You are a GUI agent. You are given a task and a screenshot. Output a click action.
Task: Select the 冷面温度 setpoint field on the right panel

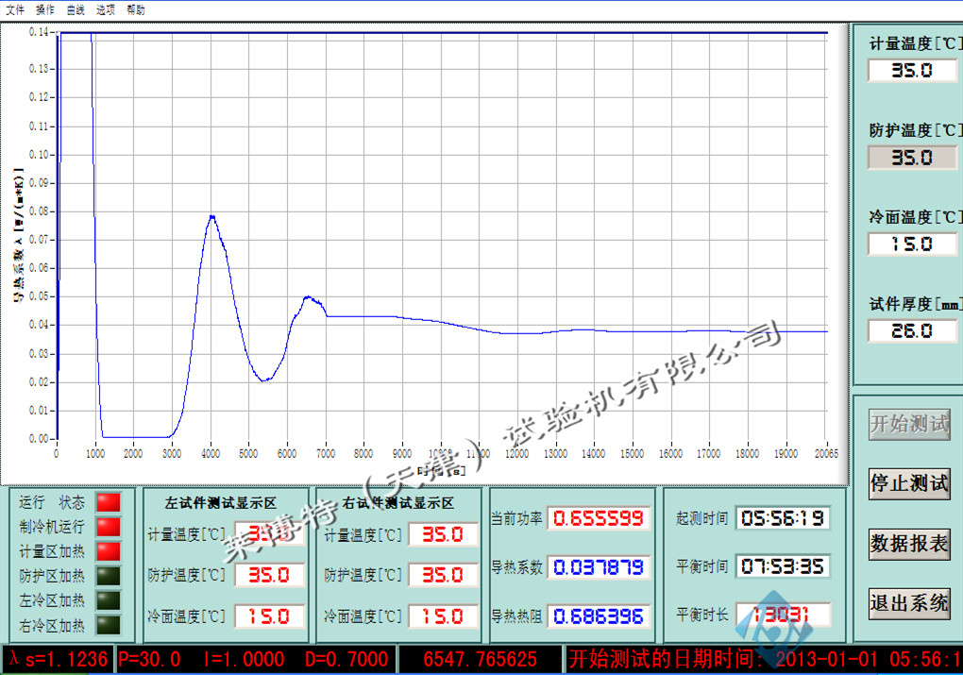912,244
